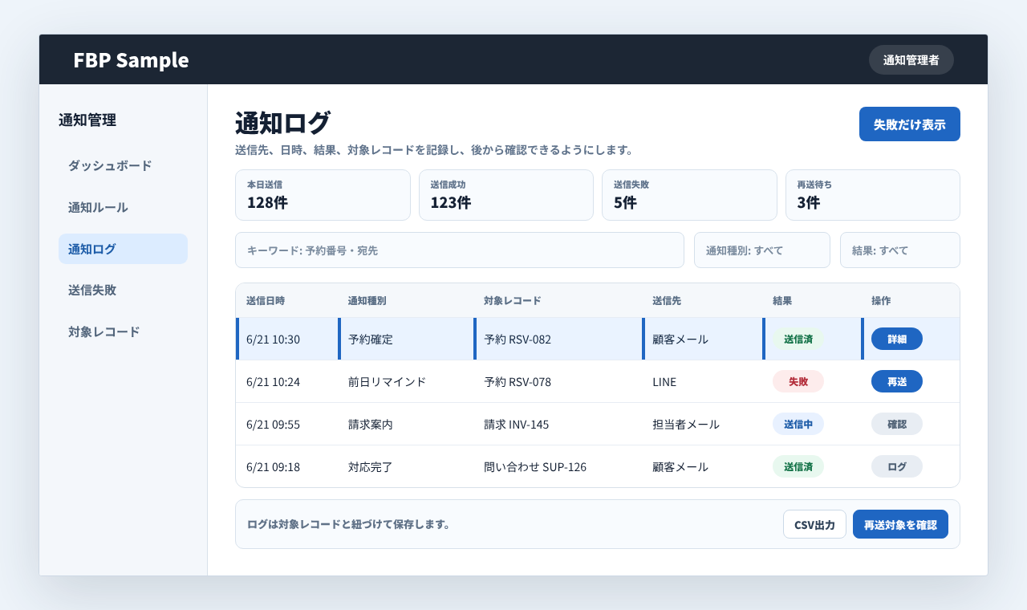Click the 通知管理 sidebar heading

pos(87,120)
